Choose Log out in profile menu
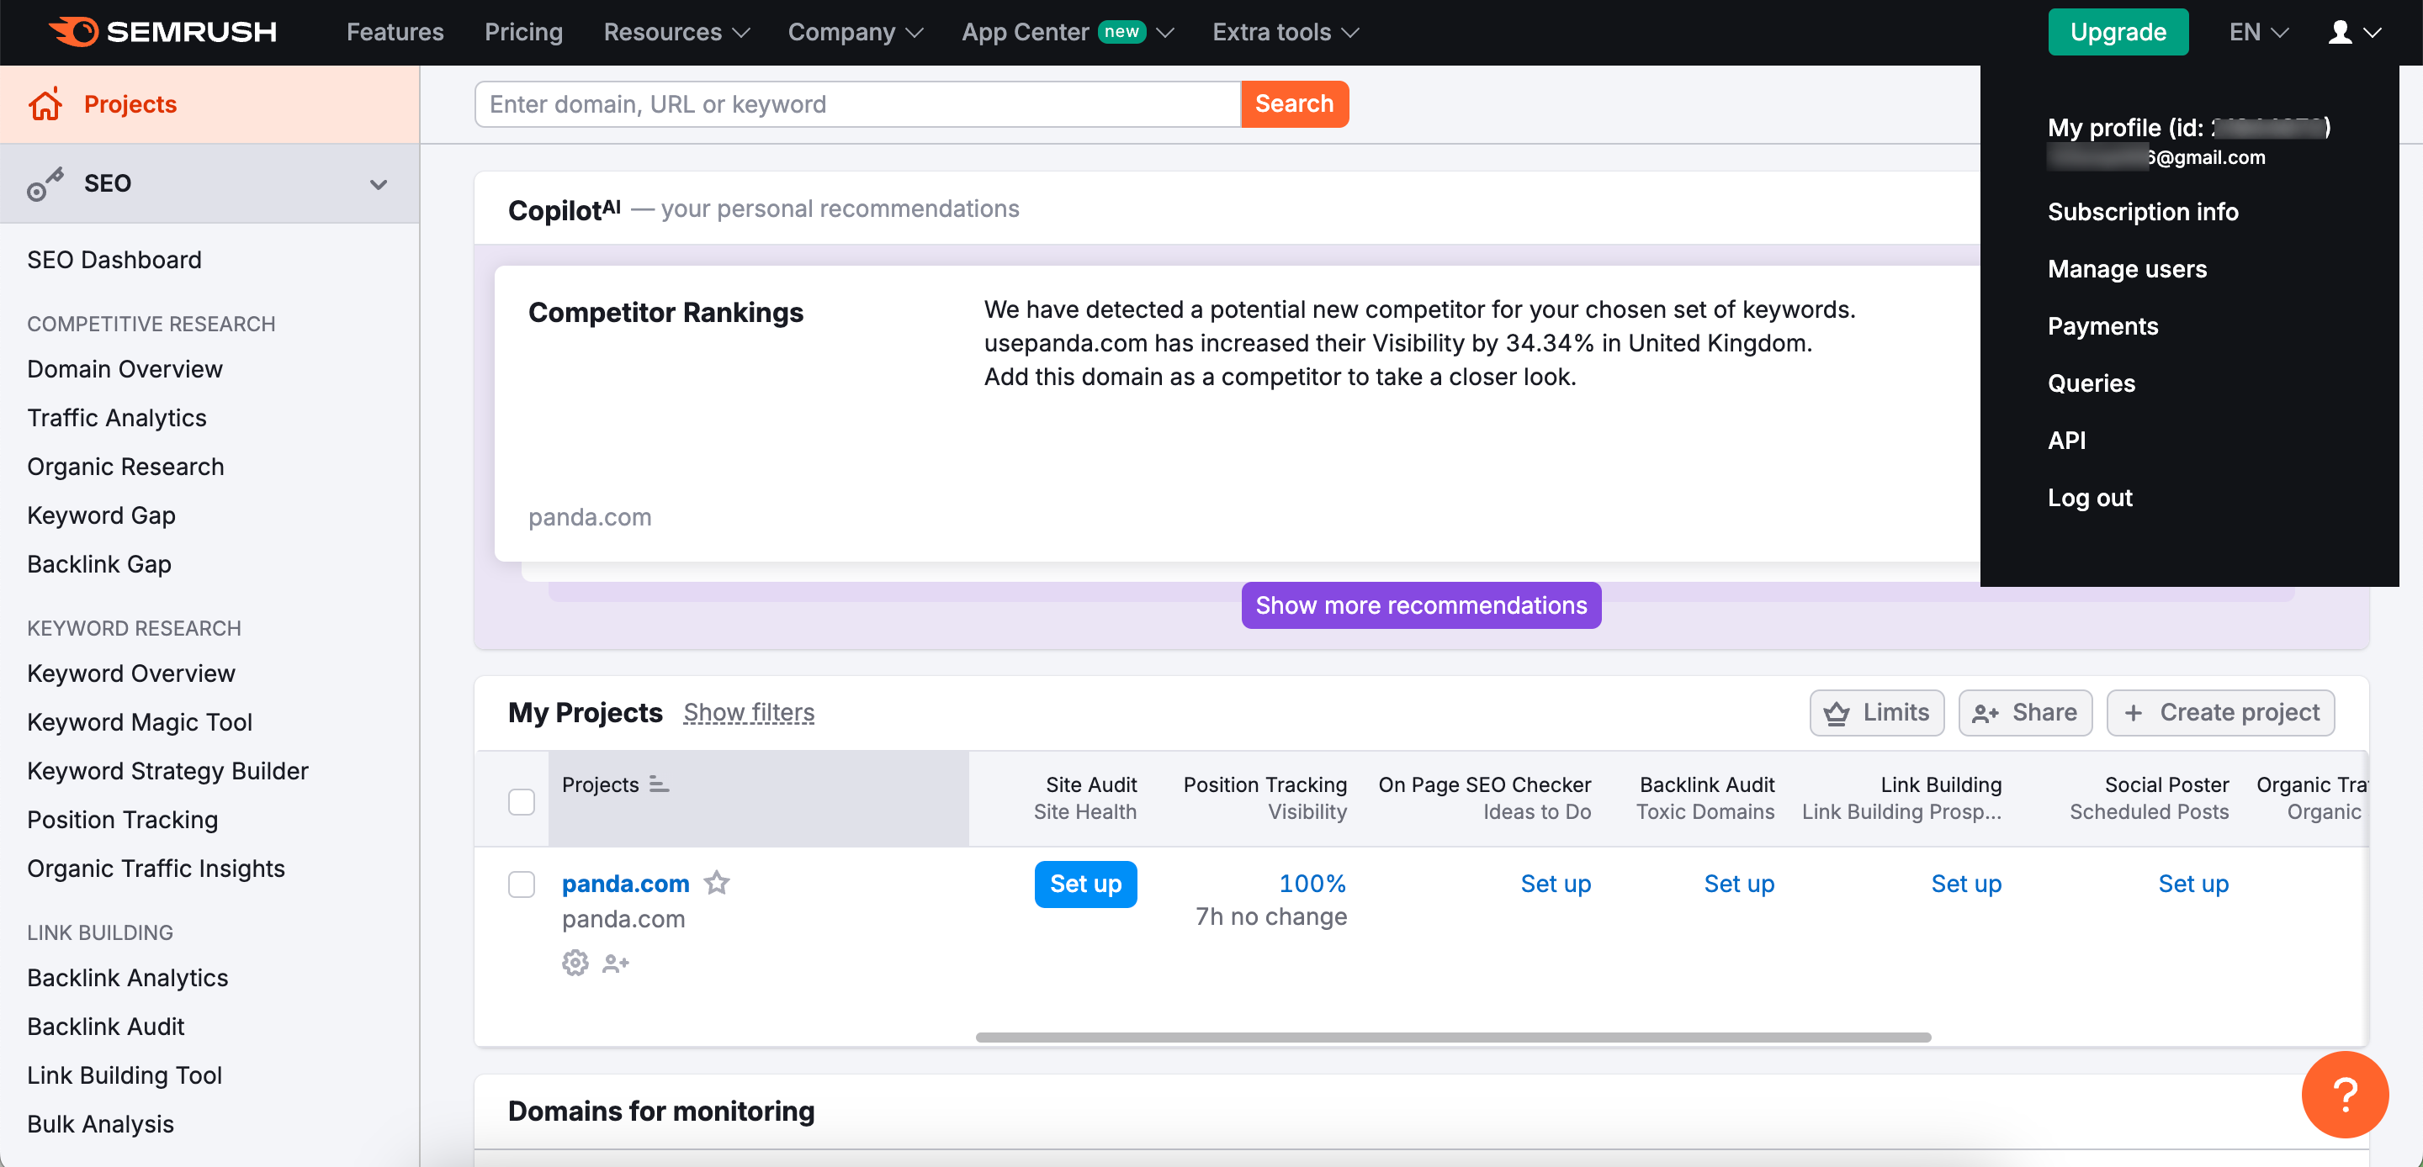 (2089, 498)
